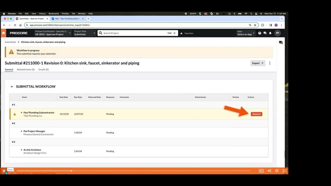Open the 08-3042 Sparrow Project dropdown

coord(53,33)
